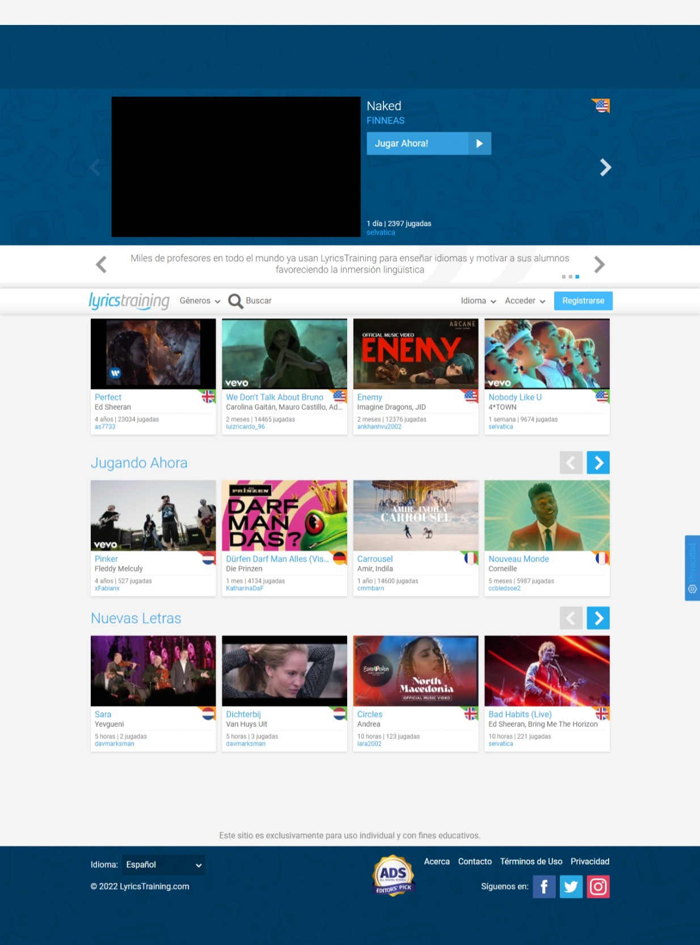Open the Twitter social icon
Screen dimensions: 700x945
point(571,887)
